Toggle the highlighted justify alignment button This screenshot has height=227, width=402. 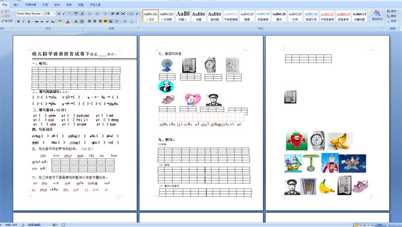pos(105,21)
